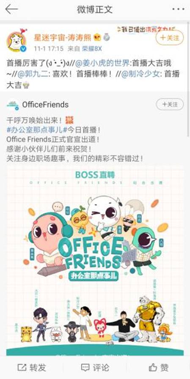The image size is (190, 379).
Task: Follow 星迷宇宙-涛涛熊 with 关注 button
Action: click(x=170, y=38)
